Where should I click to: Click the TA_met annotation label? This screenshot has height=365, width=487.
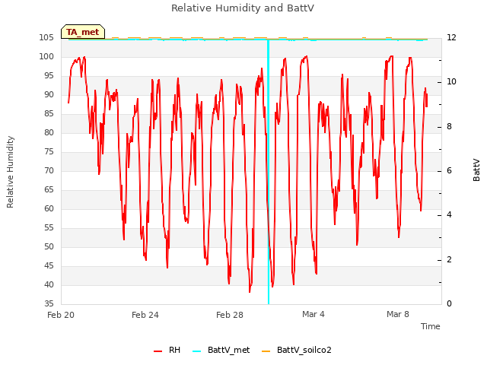point(83,32)
